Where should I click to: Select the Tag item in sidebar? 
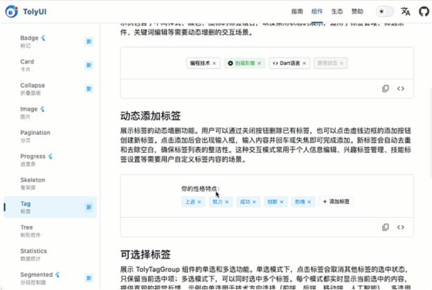(50, 207)
